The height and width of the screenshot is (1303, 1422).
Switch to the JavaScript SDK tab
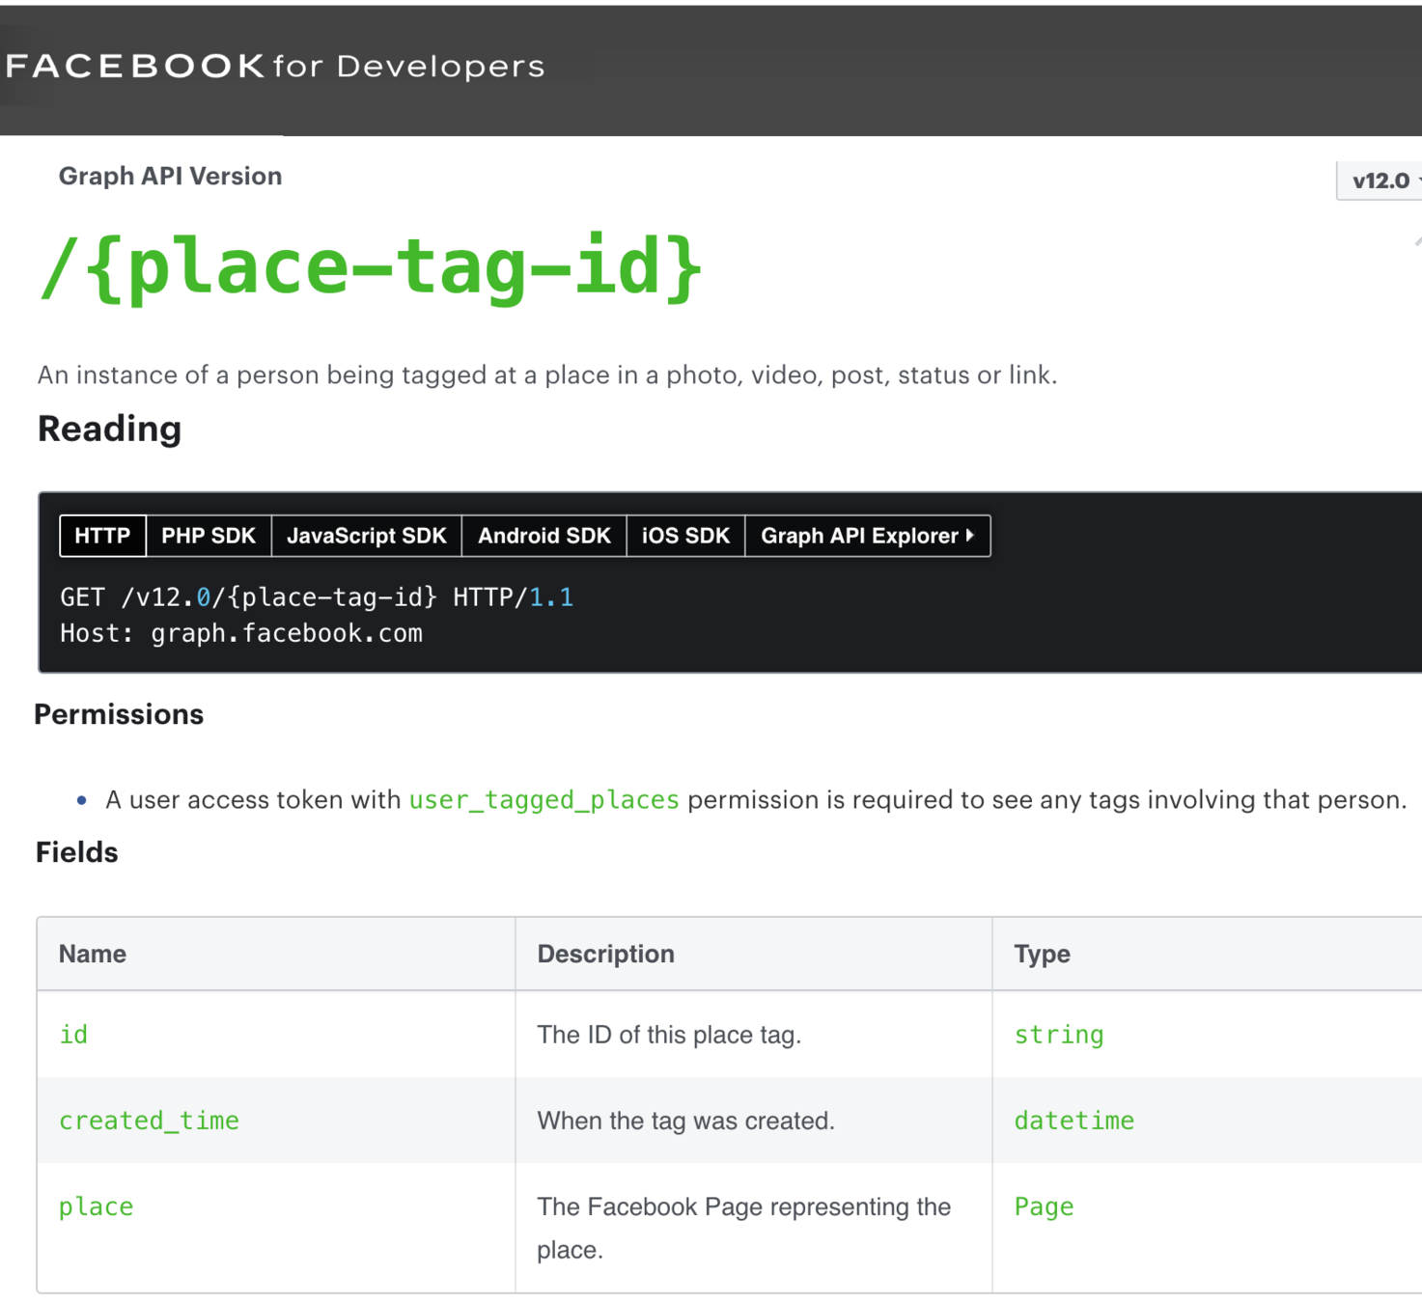click(x=367, y=536)
